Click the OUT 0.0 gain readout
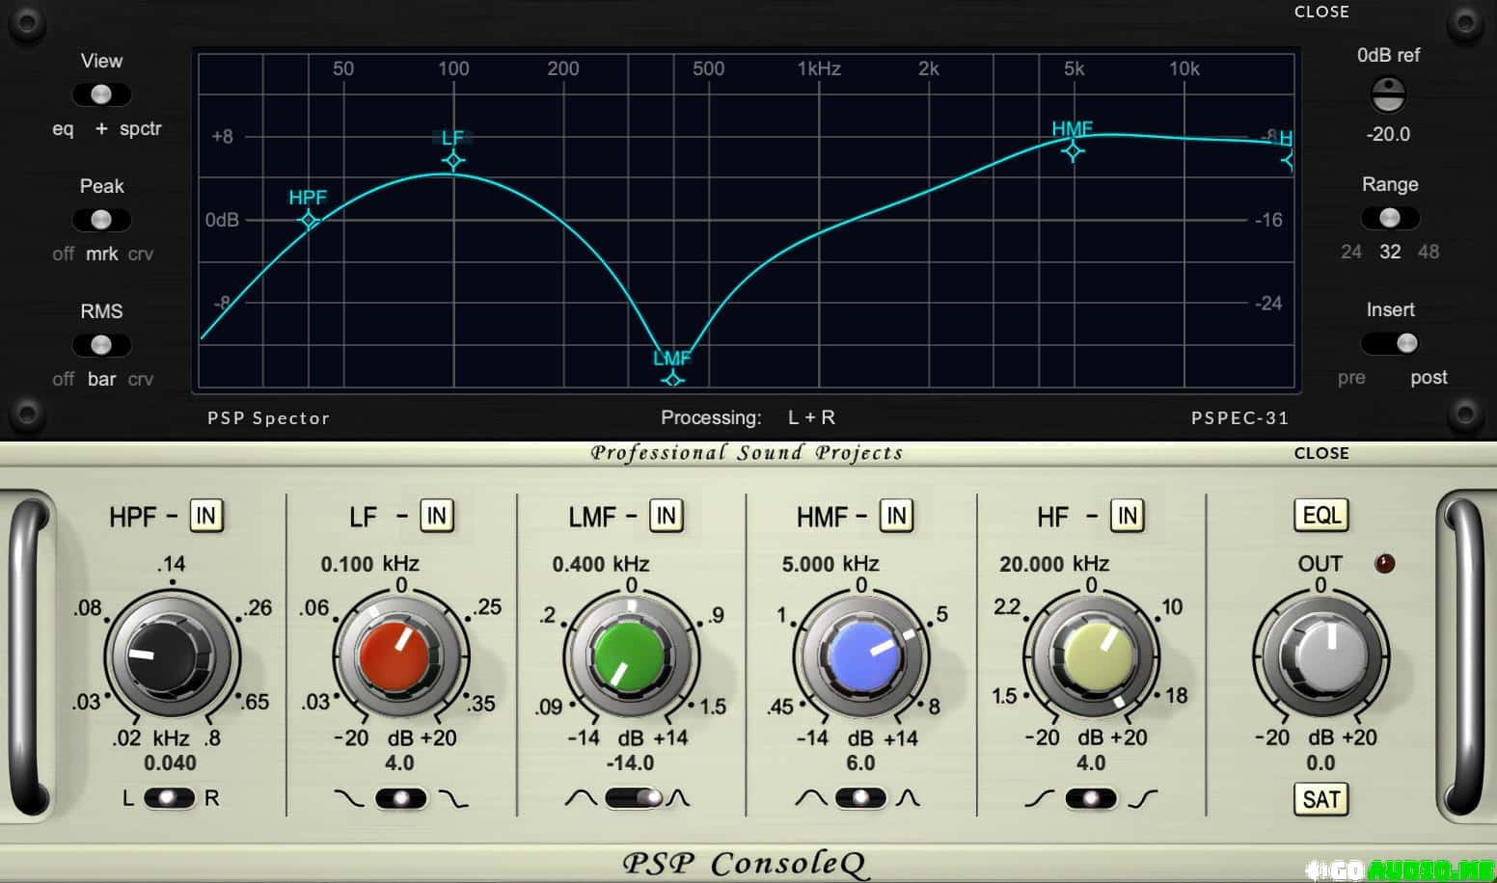 1320,763
